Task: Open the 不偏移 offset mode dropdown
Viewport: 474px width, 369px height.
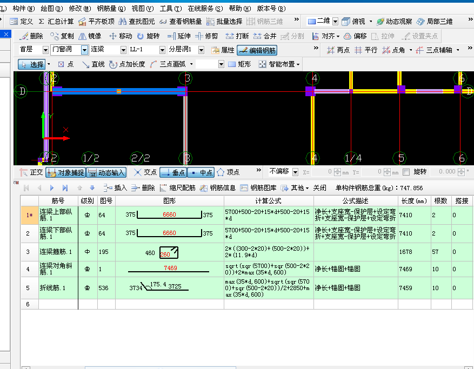Action: point(295,172)
